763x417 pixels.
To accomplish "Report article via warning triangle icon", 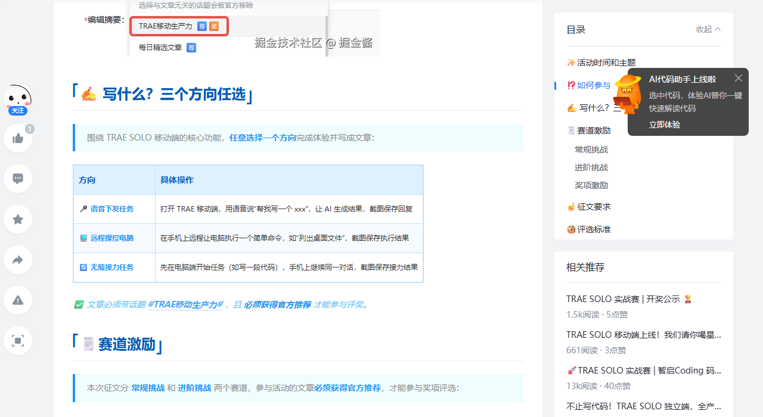I will click(18, 300).
